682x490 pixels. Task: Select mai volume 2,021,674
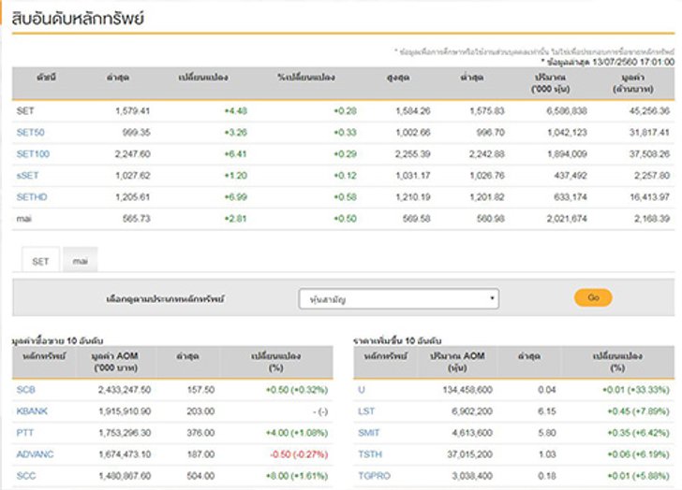[567, 219]
